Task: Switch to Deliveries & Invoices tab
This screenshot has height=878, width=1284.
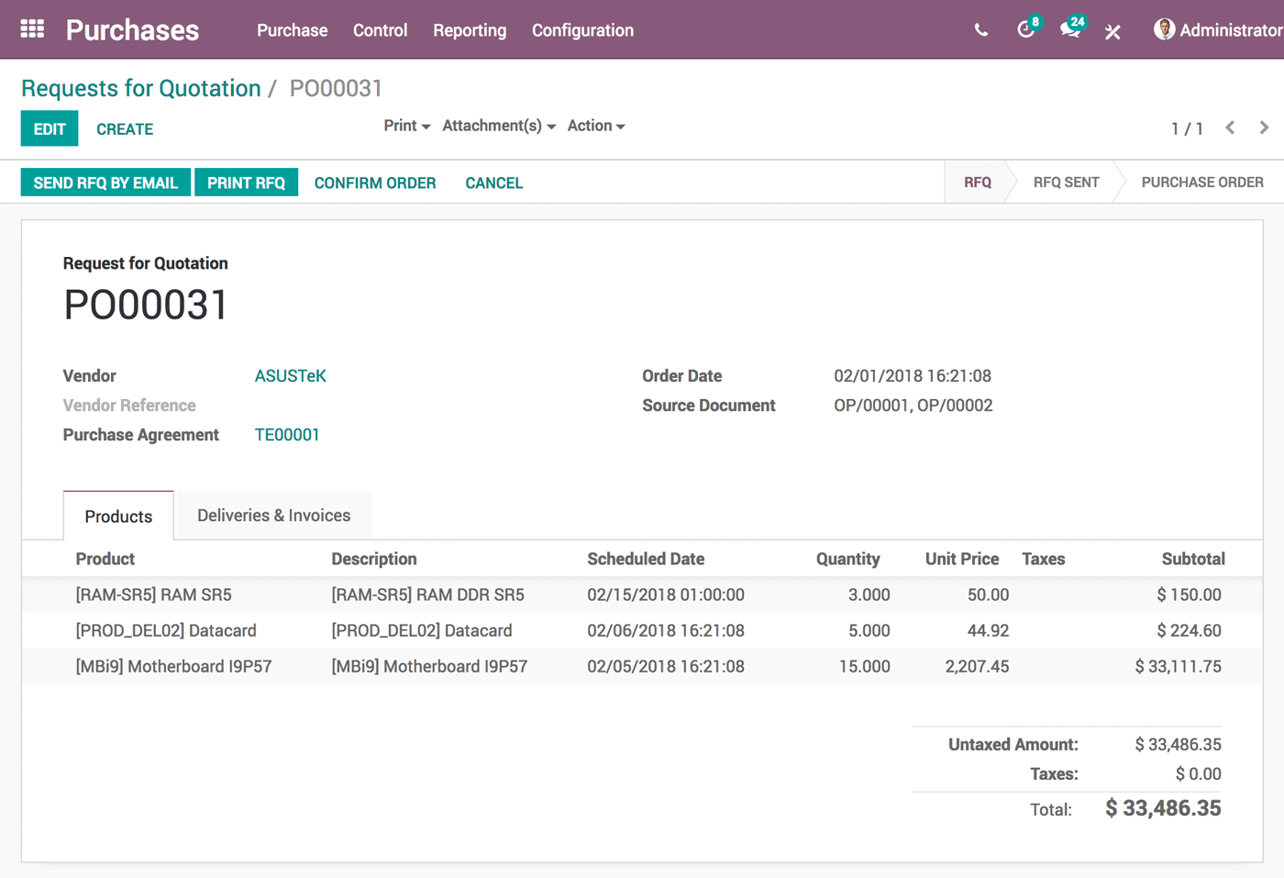Action: (x=273, y=516)
